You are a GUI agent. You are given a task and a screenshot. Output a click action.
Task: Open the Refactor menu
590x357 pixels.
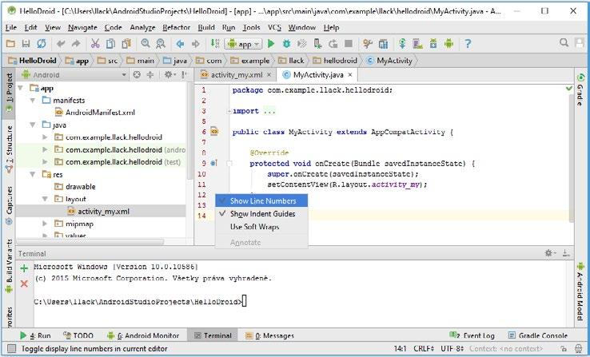[x=176, y=27]
